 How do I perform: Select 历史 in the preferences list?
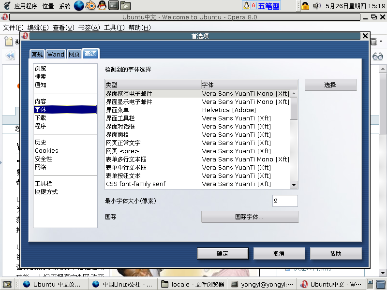[x=65, y=142]
